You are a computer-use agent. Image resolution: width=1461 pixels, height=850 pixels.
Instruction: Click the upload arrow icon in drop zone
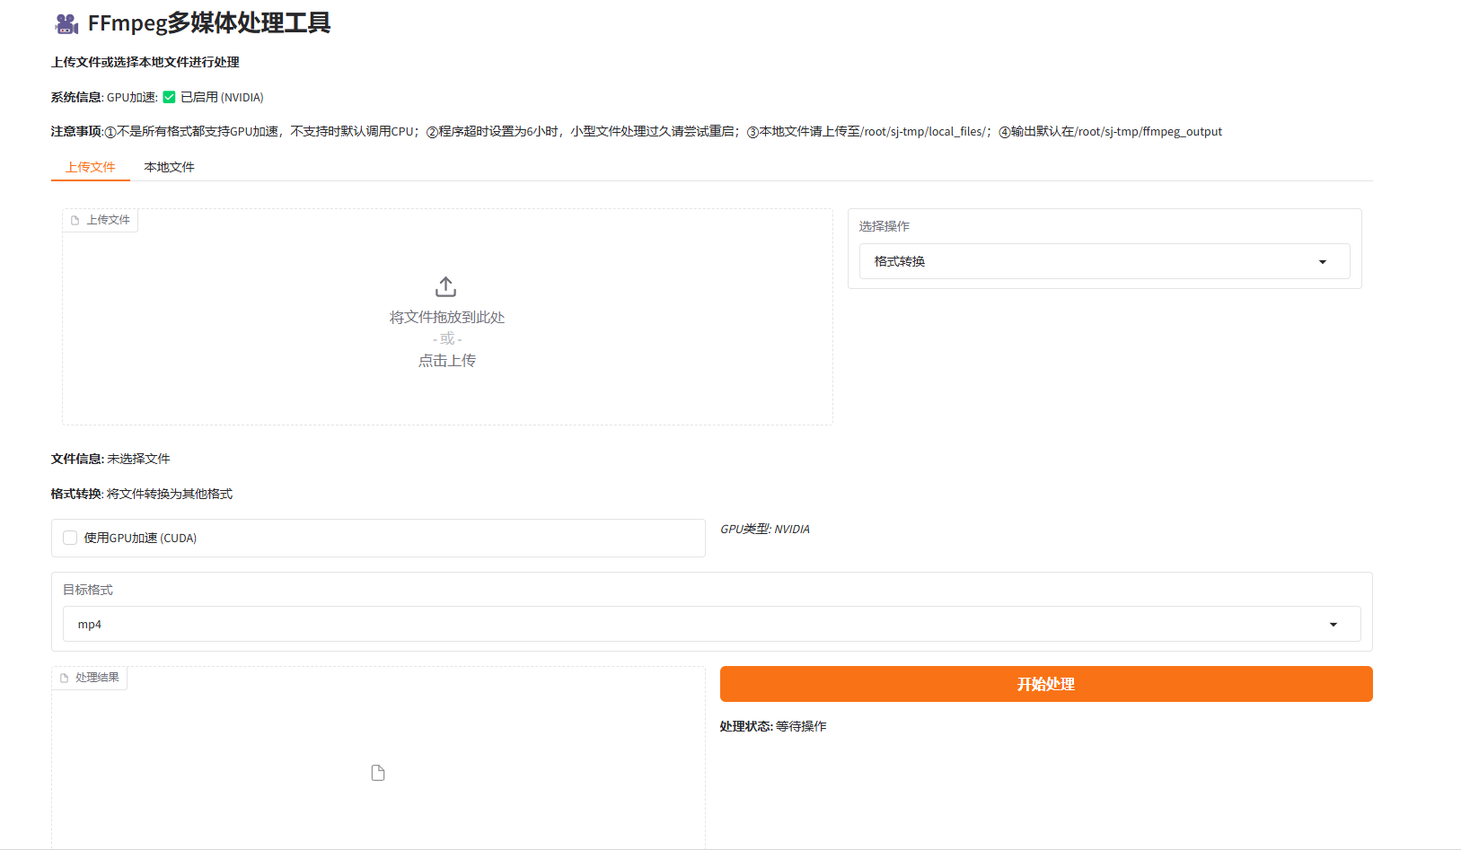[446, 286]
